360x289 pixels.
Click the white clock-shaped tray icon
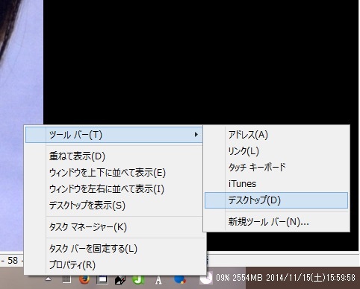pyautogui.click(x=206, y=278)
